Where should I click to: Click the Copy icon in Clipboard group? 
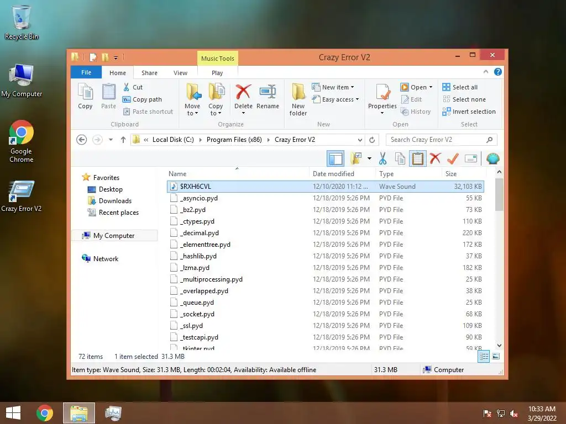pos(85,96)
